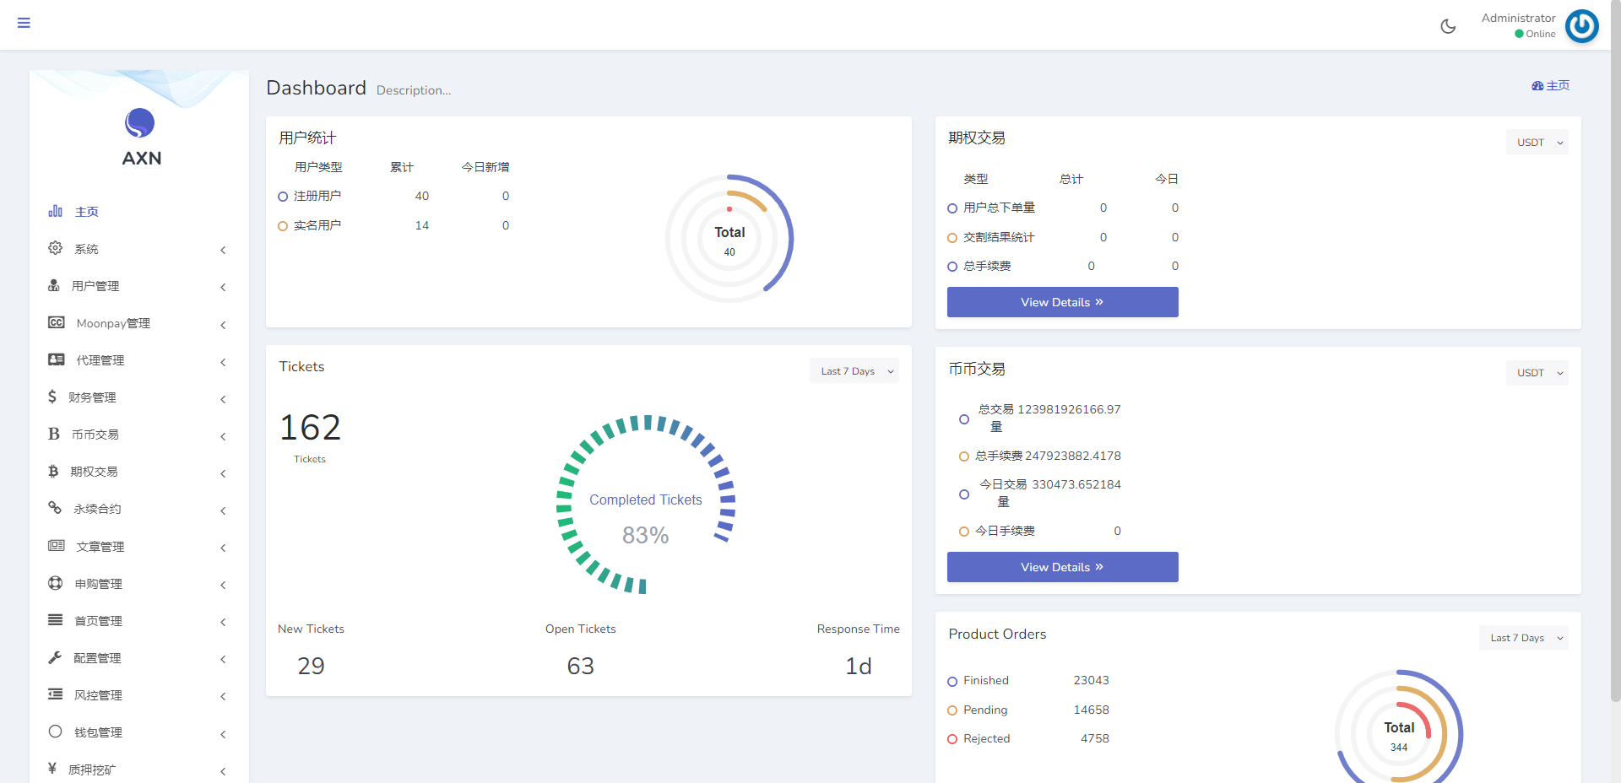Screen dimensions: 1621x783
Task: Expand the 代理管理 chevron arrow
Action: (223, 362)
